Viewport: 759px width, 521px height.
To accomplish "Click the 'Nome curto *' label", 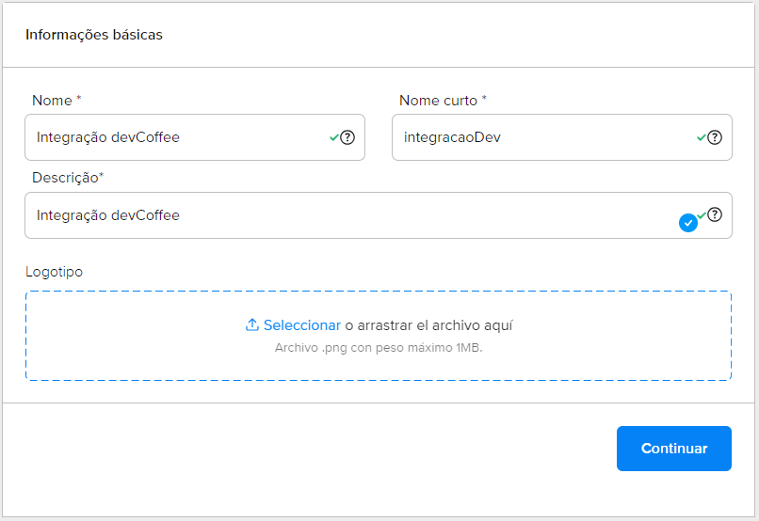I will pyautogui.click(x=443, y=100).
